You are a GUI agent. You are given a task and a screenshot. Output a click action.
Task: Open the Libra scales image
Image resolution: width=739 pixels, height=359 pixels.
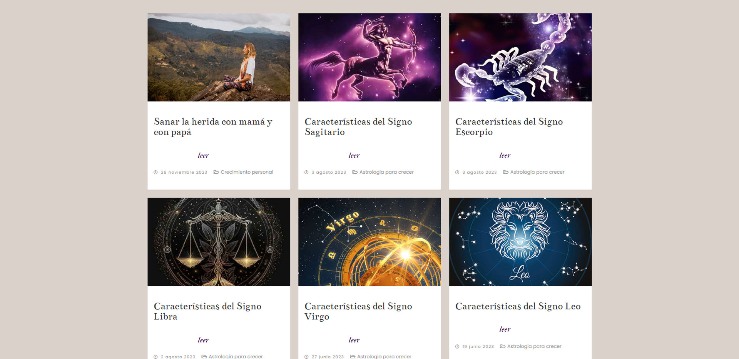click(x=219, y=242)
